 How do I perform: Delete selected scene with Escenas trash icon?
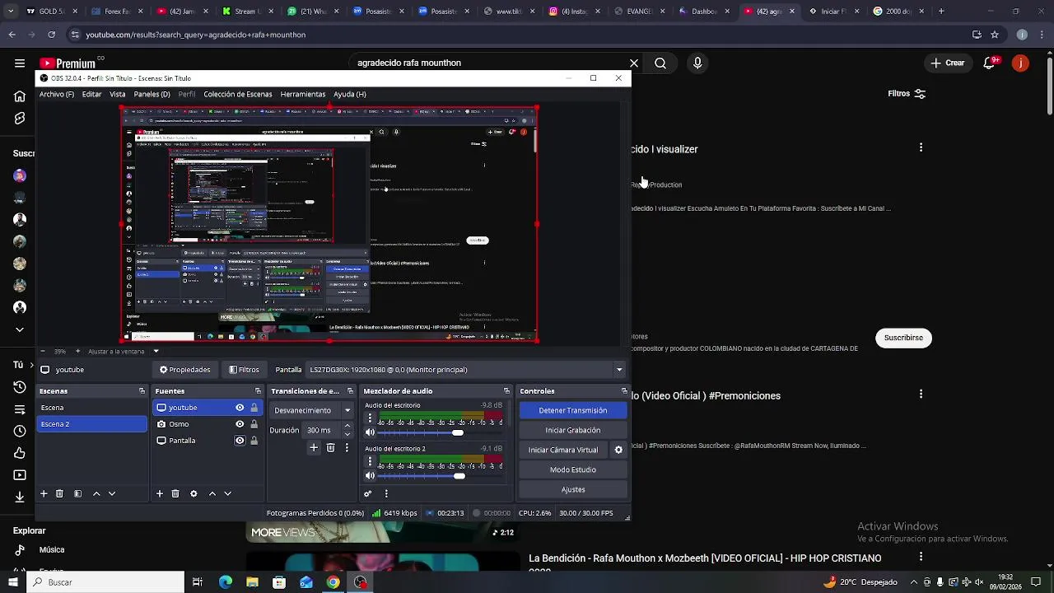(x=59, y=493)
